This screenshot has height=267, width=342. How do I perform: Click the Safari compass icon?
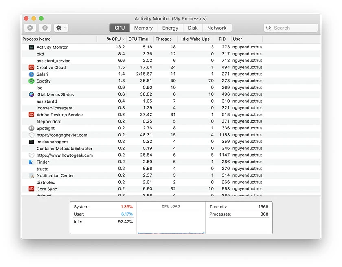(31, 74)
